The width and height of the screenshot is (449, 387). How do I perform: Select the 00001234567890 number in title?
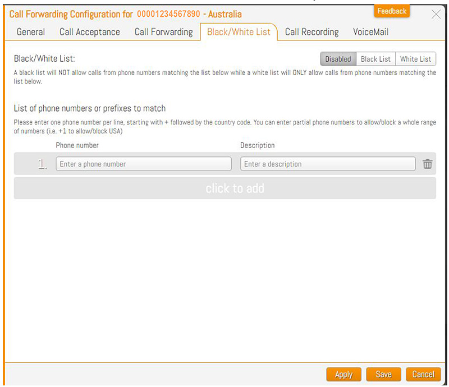click(x=168, y=13)
